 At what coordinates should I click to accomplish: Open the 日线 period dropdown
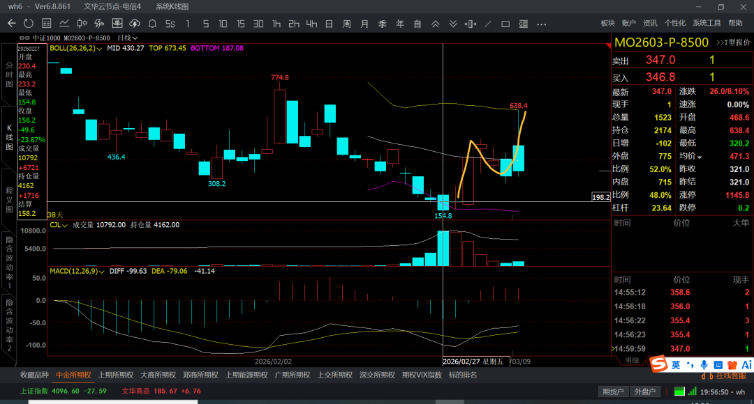[x=128, y=38]
